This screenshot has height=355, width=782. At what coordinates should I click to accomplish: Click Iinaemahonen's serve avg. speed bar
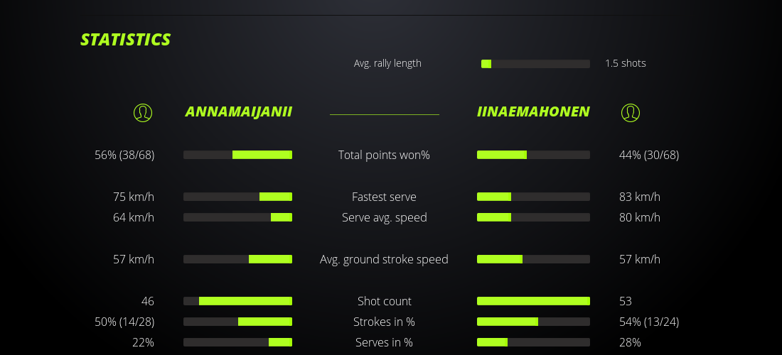[533, 217]
